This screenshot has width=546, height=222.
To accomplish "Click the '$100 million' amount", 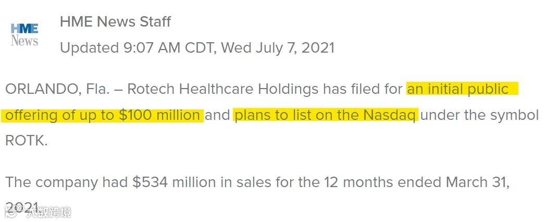I will pos(159,115).
